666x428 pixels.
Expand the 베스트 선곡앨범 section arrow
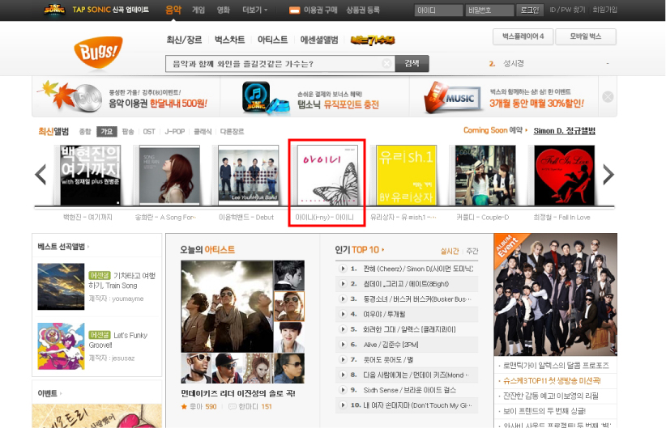click(88, 247)
